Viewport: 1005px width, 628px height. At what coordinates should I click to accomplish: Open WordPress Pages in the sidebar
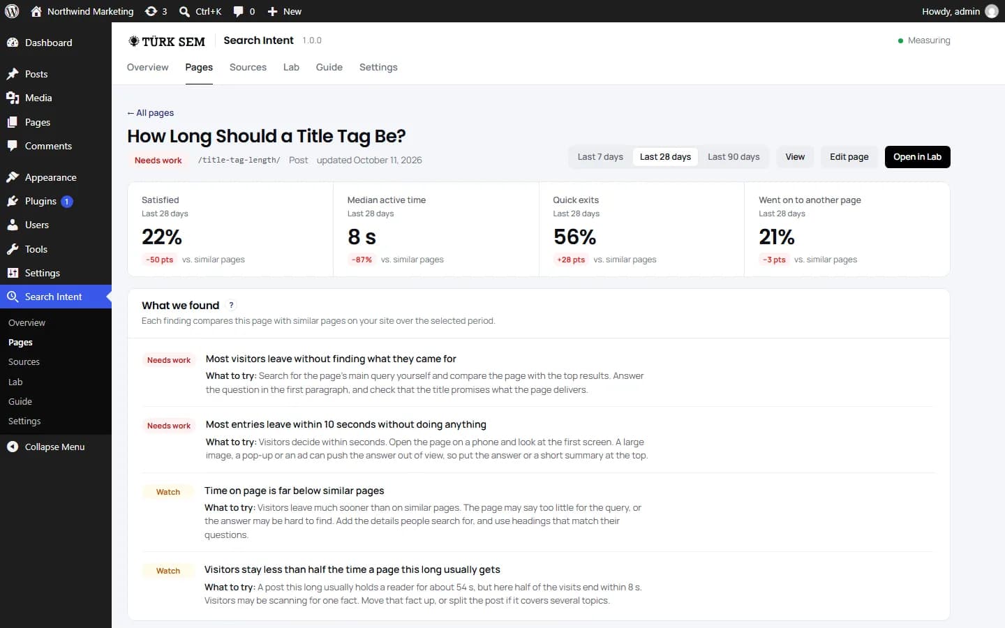point(56,122)
